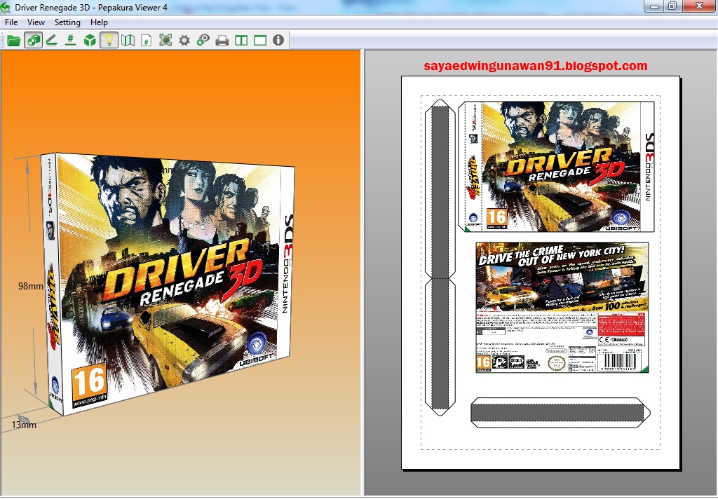The width and height of the screenshot is (718, 499).
Task: Toggle the light bulb lighting button
Action: 109,40
